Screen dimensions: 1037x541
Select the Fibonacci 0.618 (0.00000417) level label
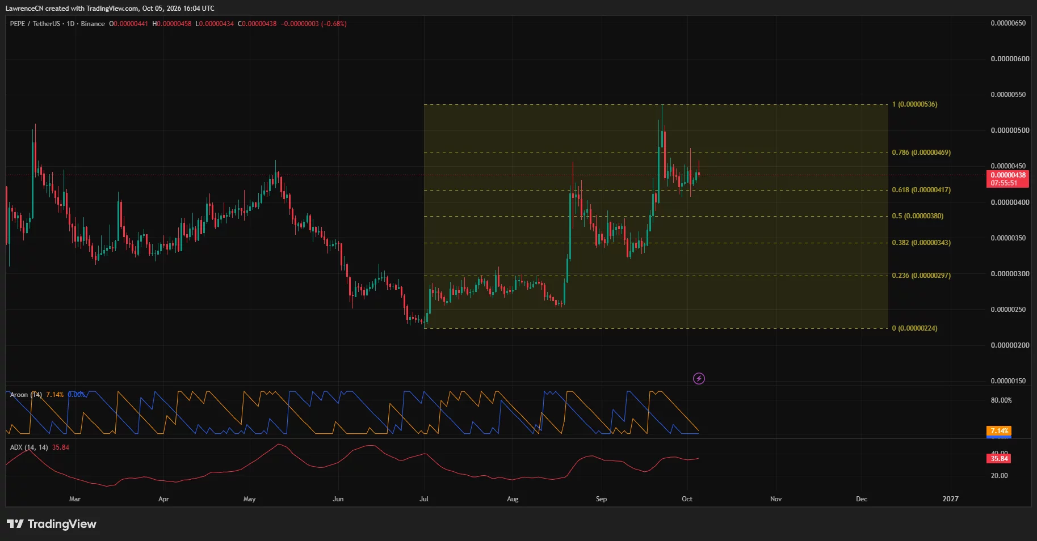(x=921, y=190)
